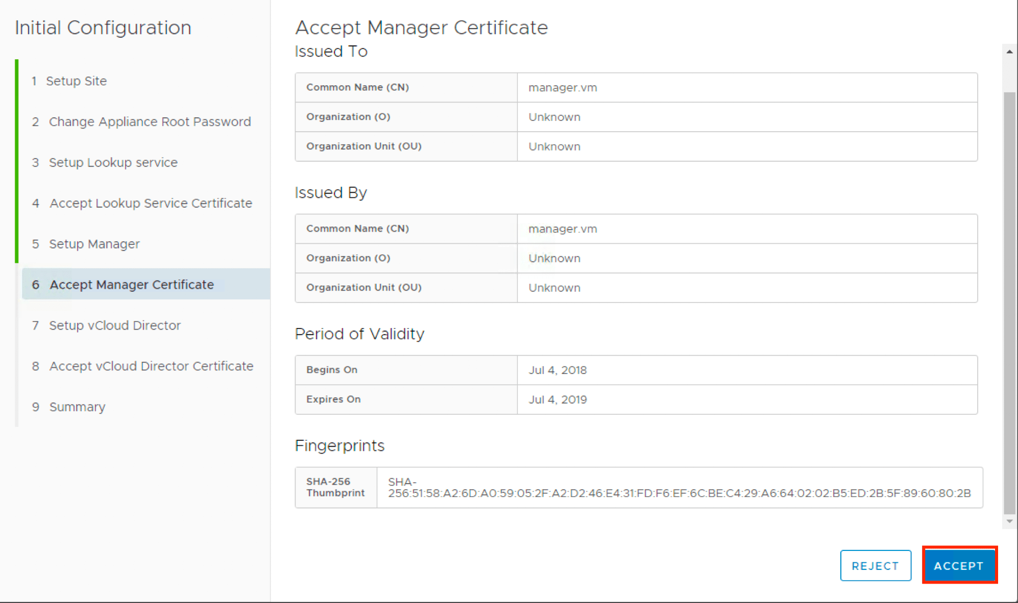Go to Setup Lookup service step
The height and width of the screenshot is (603, 1018).
pyautogui.click(x=113, y=163)
